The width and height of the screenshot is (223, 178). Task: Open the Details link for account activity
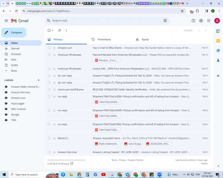[204, 163]
